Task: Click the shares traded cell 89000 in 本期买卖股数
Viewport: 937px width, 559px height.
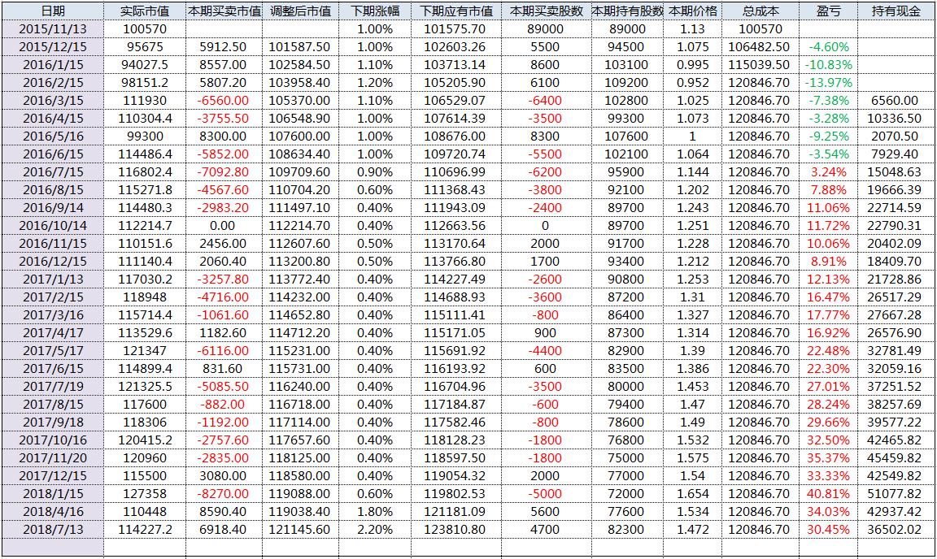Action: [x=547, y=29]
